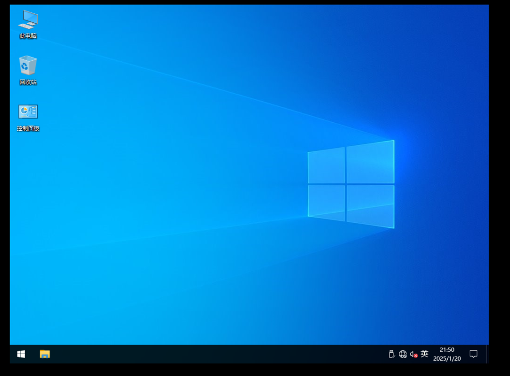510x376 pixels.
Task: Click the Safely Remove Hardware USB icon
Action: pos(391,354)
